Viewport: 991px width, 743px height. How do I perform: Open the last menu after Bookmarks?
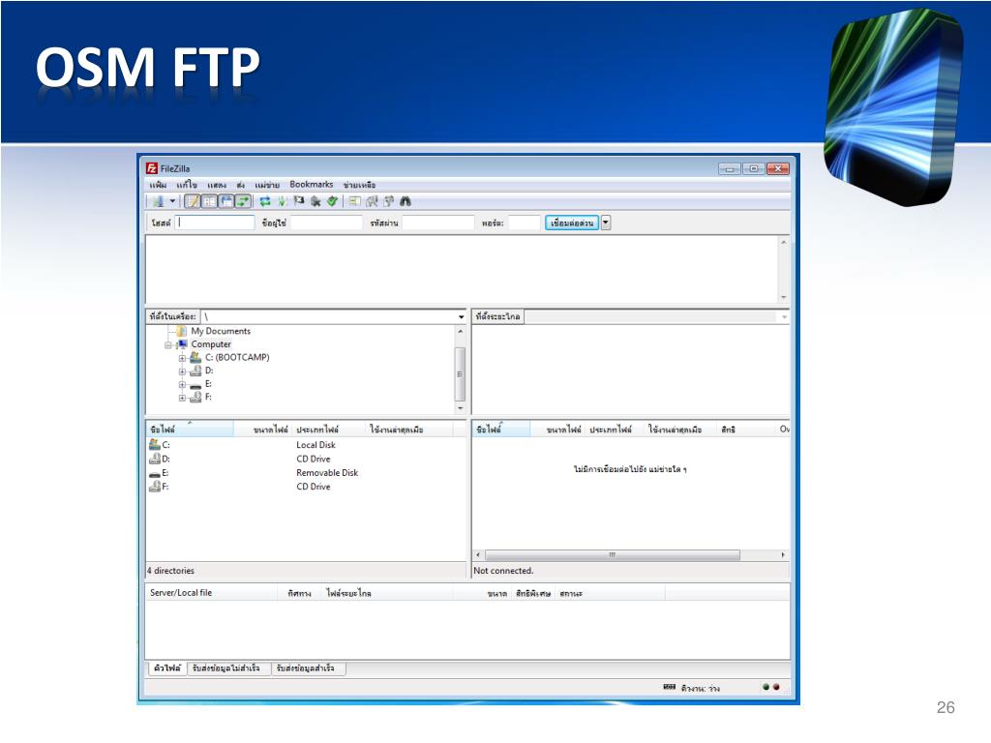coord(360,185)
